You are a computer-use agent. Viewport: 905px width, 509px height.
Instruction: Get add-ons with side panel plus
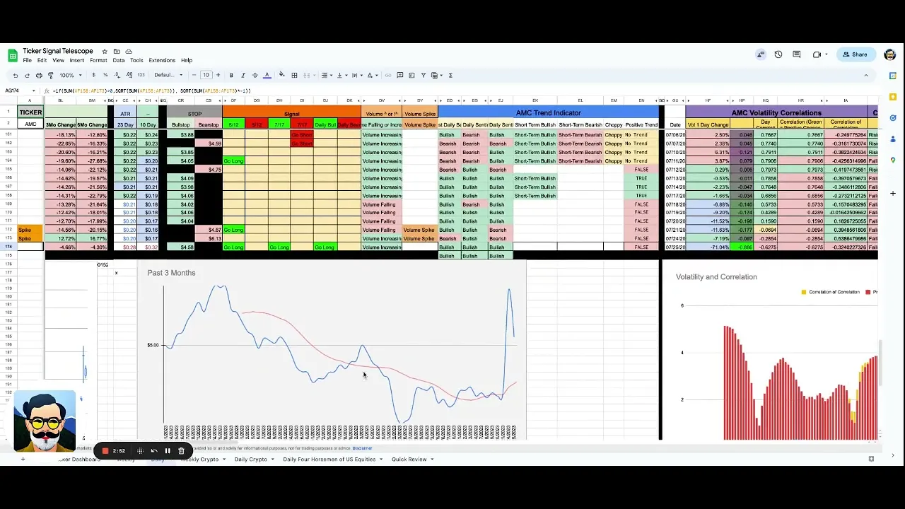(893, 193)
